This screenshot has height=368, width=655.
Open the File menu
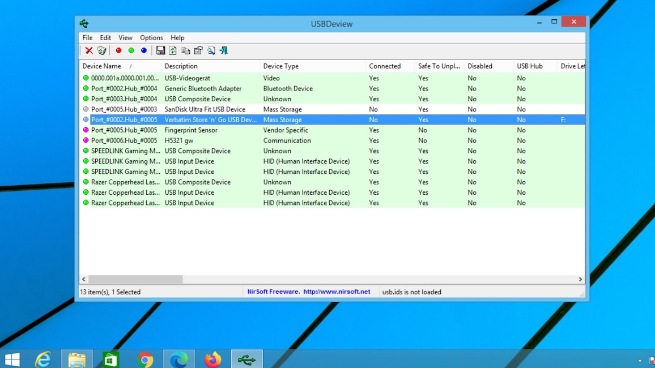pos(87,38)
